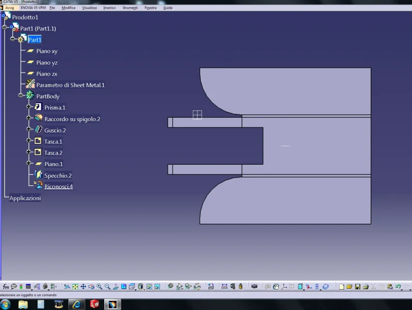Open the isometric view cube dropdown arrow
This screenshot has width=412, height=310.
pos(136,290)
